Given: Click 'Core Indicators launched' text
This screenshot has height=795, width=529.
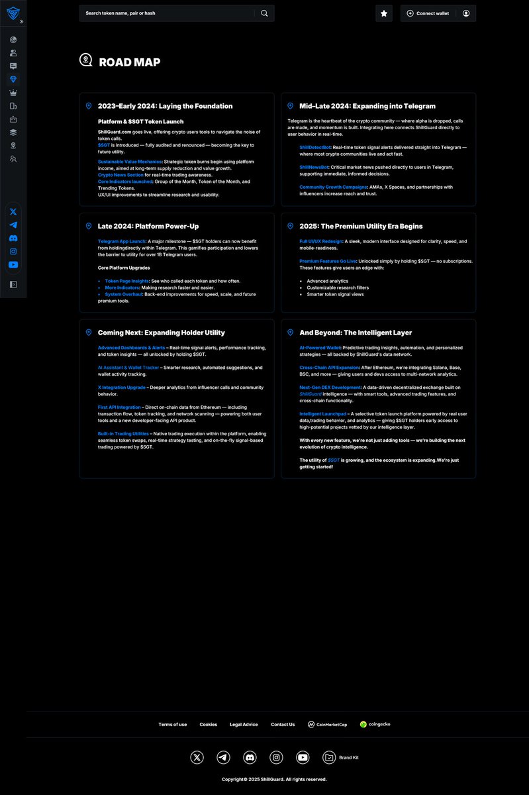Looking at the screenshot, I should tap(125, 182).
